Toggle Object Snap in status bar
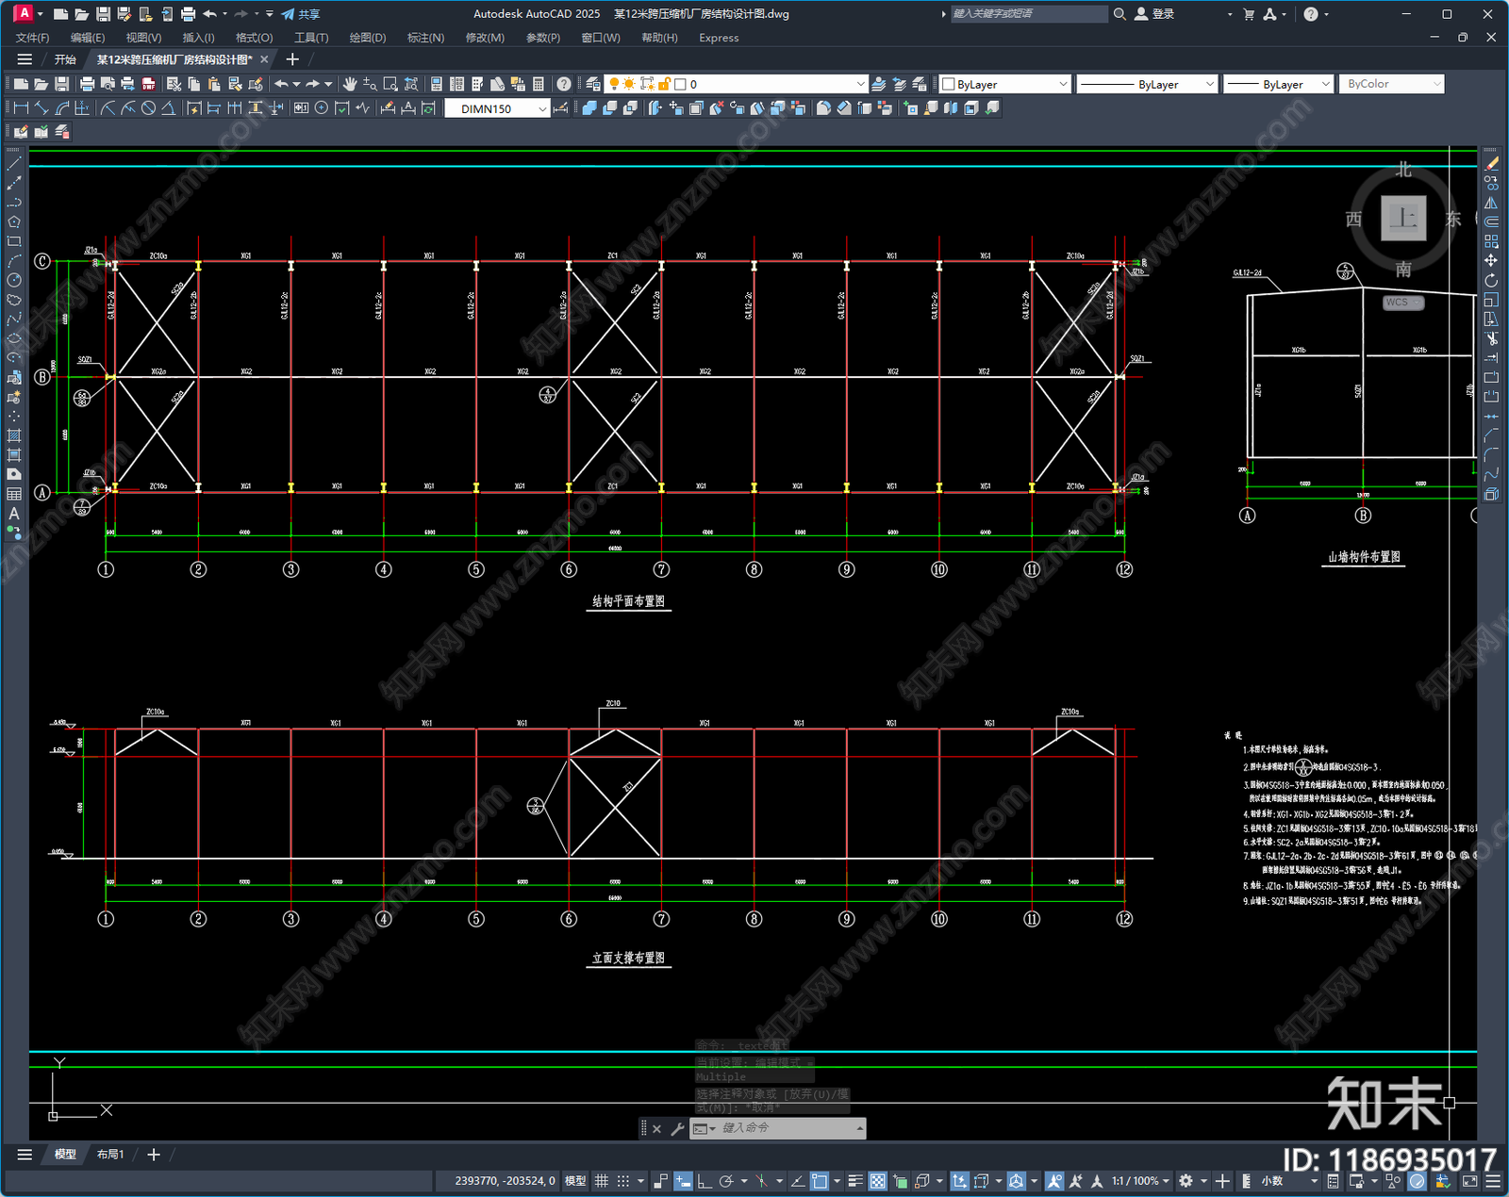Screen dimensions: 1509x1197 (x=820, y=1181)
